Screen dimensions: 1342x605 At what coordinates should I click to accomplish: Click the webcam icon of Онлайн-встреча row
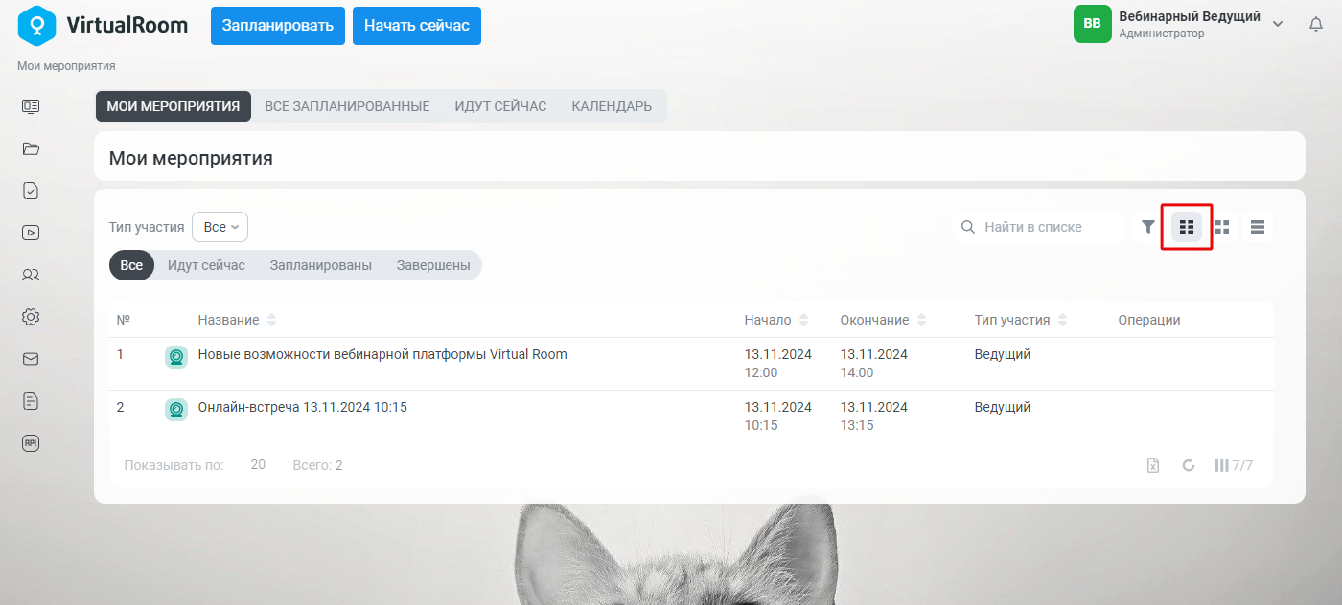pos(176,410)
